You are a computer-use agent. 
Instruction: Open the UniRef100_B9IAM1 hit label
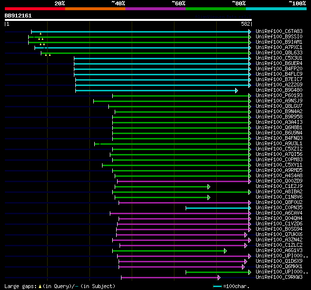279,42
